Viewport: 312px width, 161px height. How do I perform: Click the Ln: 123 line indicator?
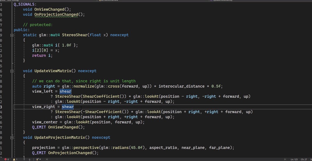pyautogui.click(x=294, y=159)
